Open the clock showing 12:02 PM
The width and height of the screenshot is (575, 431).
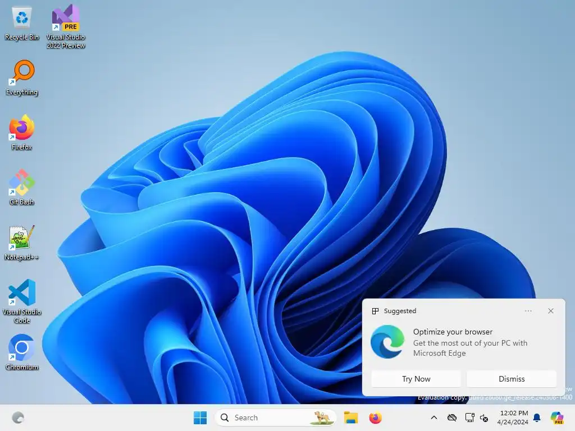click(x=513, y=418)
